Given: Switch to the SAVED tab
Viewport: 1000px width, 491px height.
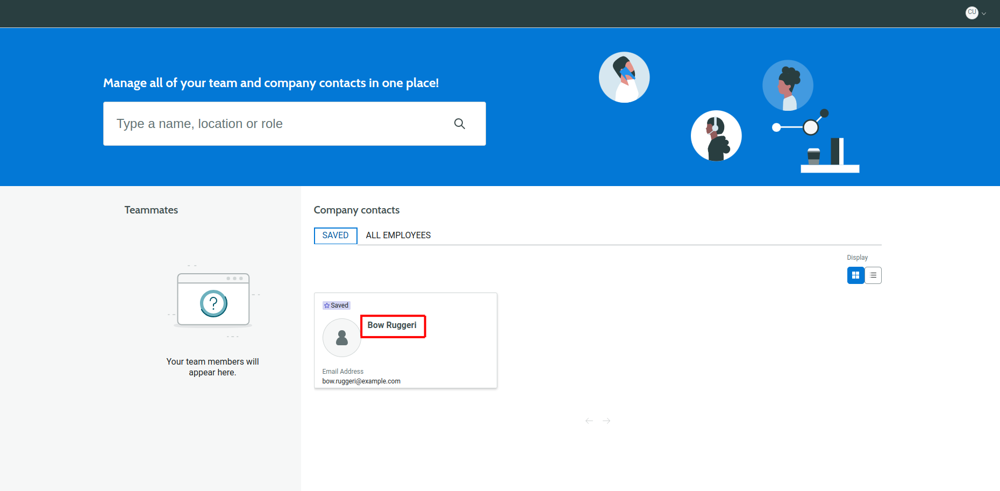Looking at the screenshot, I should pos(335,236).
